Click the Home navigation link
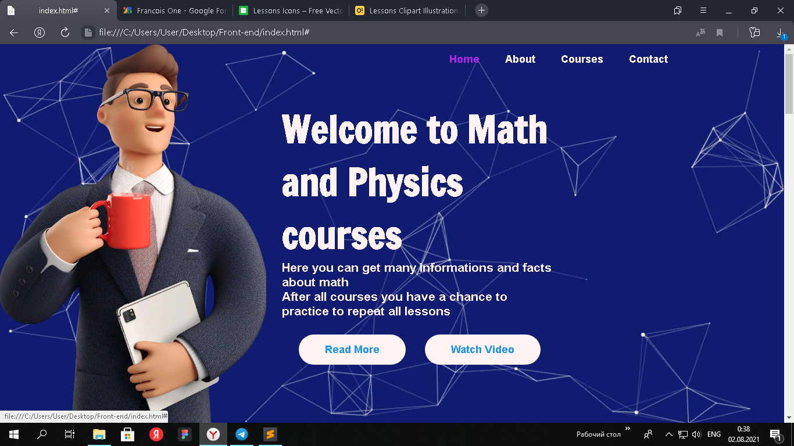Viewport: 794px width, 446px height. [464, 59]
